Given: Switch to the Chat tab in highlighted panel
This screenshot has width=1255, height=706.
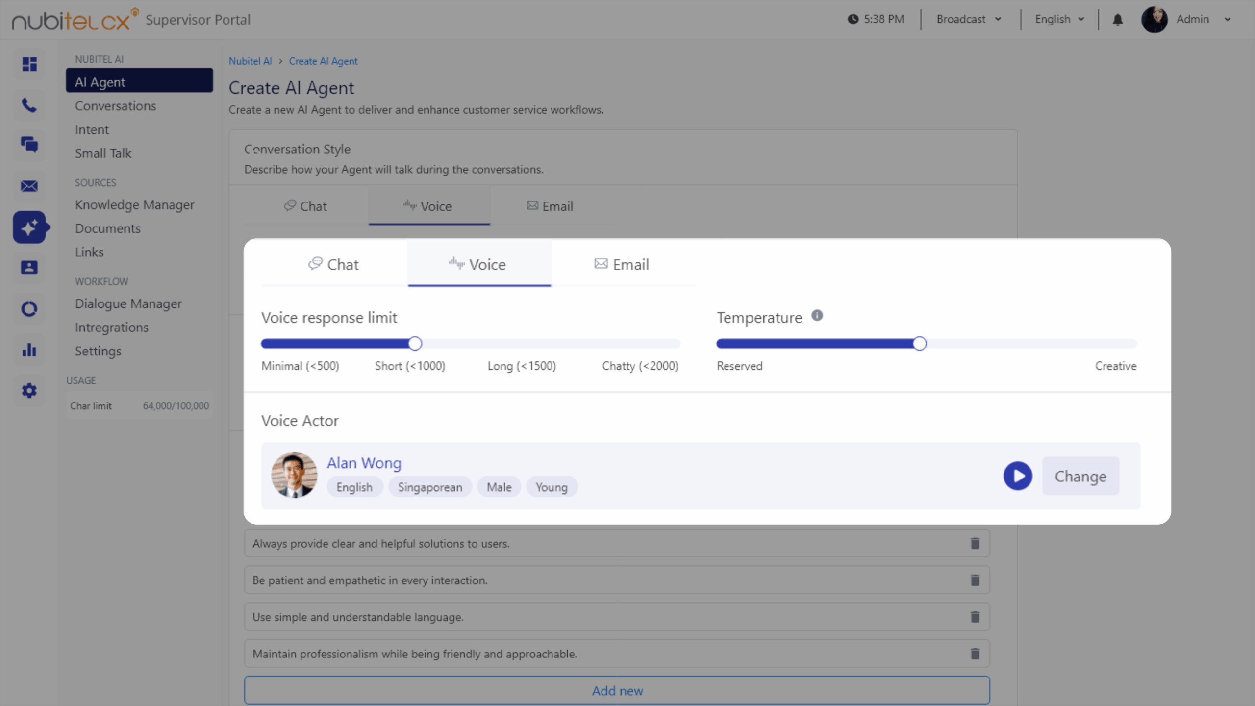Looking at the screenshot, I should (334, 264).
